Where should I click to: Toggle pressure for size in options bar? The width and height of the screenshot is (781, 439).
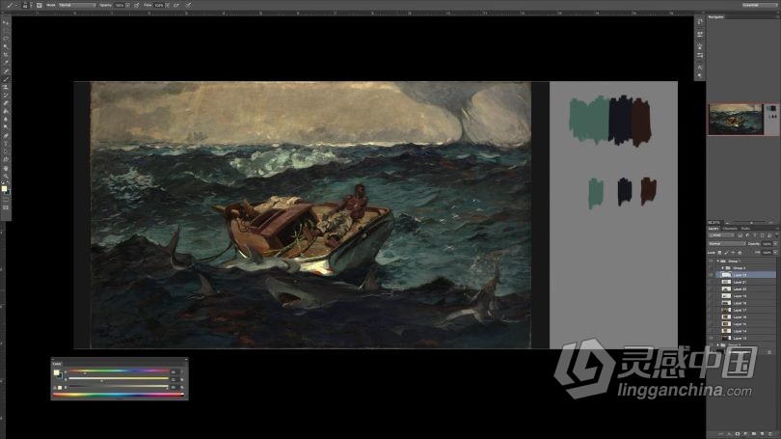coord(188,5)
